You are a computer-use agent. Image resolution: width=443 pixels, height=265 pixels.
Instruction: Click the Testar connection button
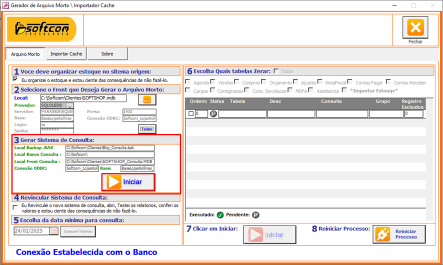(147, 129)
